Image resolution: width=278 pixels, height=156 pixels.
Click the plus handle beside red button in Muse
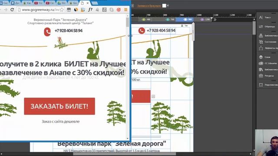(153, 96)
